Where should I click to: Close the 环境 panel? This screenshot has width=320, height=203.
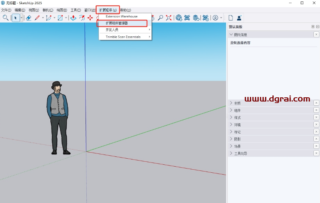pyautogui.click(x=316, y=125)
